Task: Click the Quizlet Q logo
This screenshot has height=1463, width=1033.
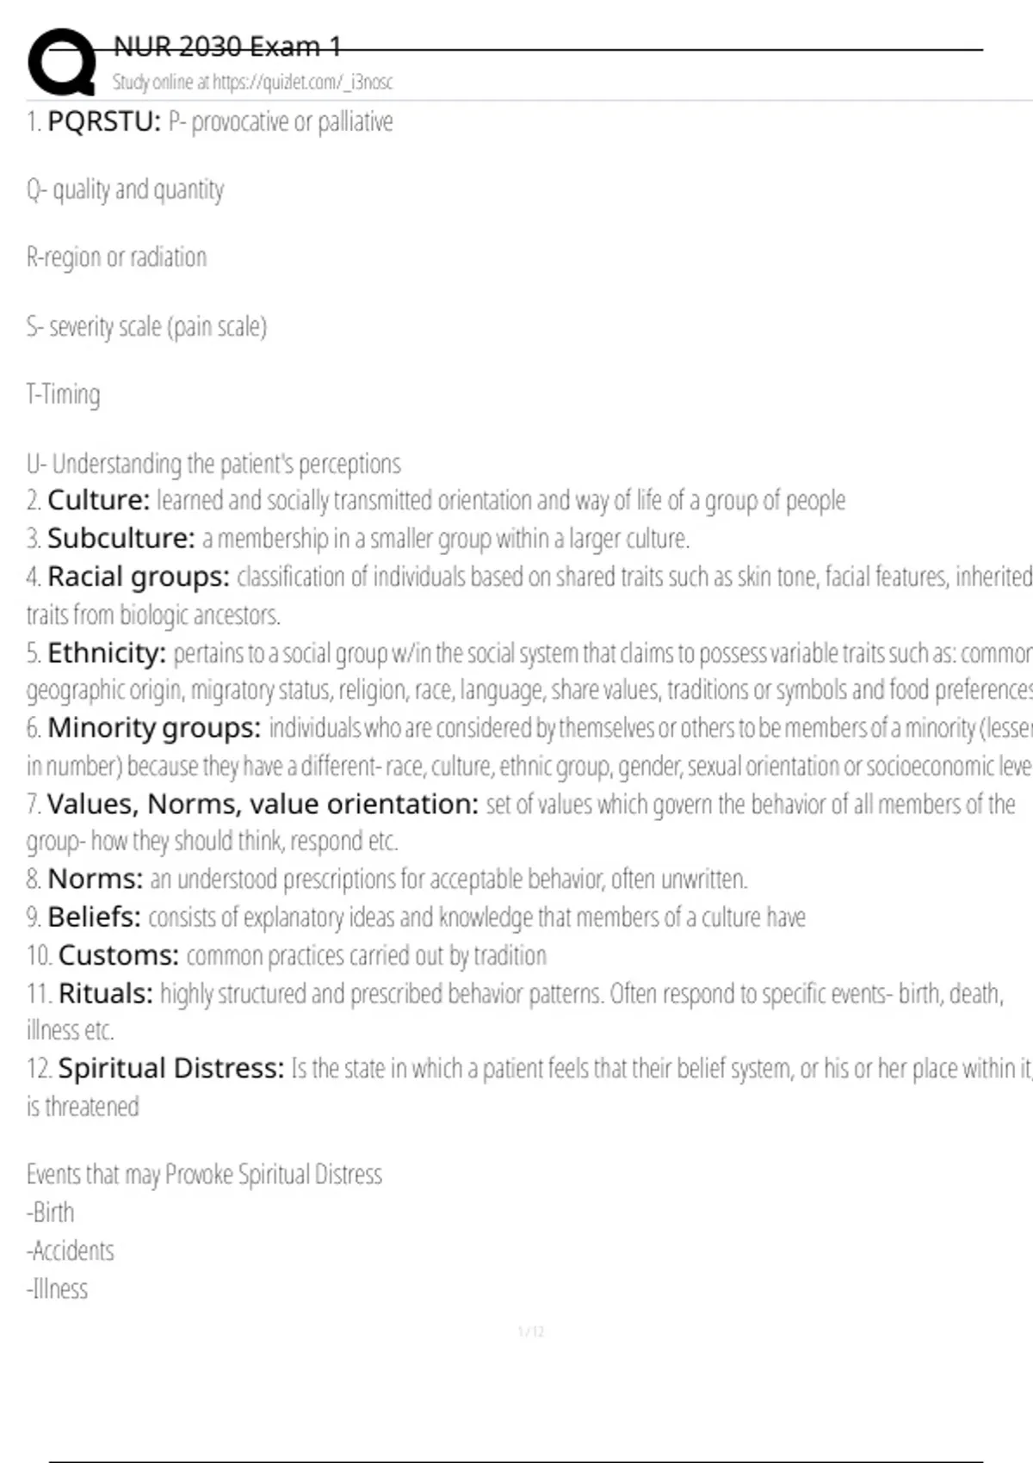Action: point(62,62)
